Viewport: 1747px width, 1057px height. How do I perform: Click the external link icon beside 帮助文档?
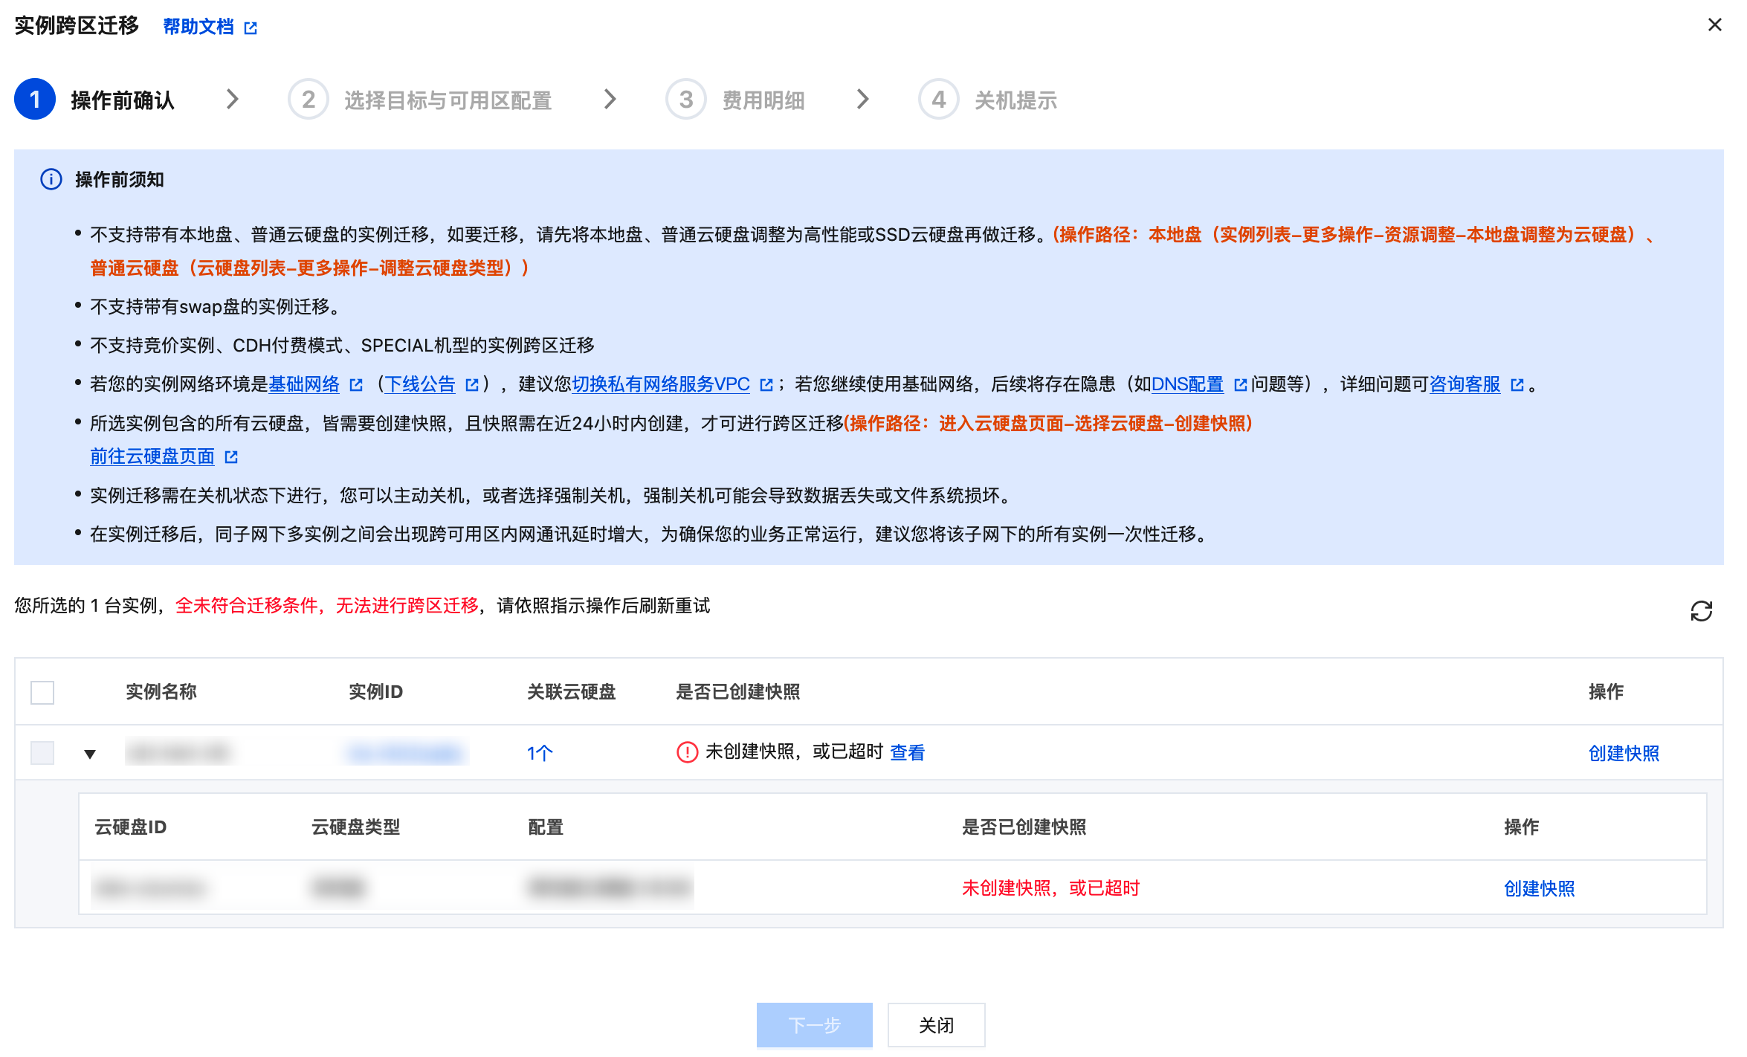coord(251,28)
